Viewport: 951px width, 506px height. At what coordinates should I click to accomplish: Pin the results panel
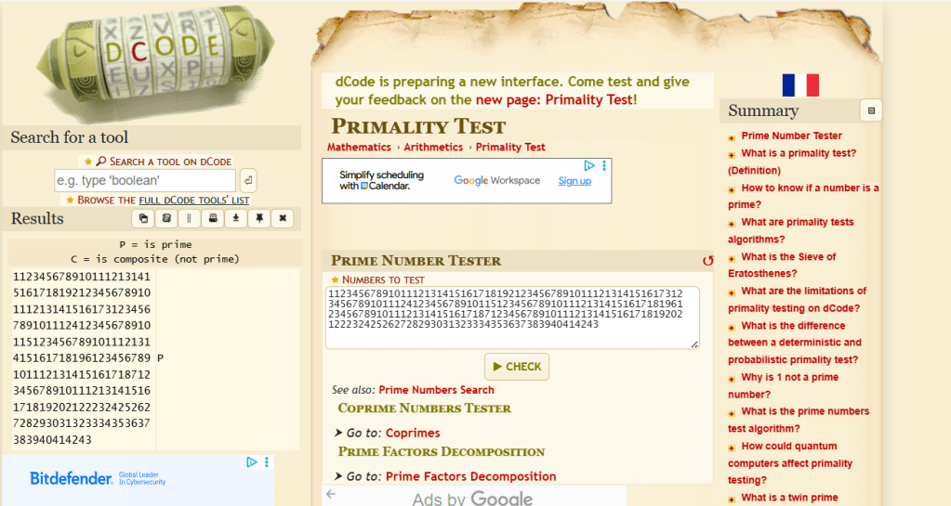[259, 218]
